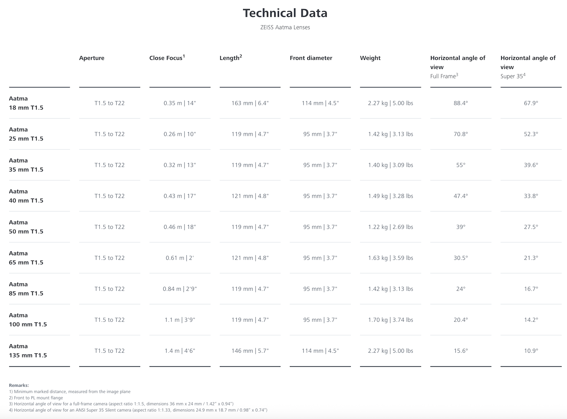Click the Close Focus column header
Screen dimensions: 567x419
tap(167, 58)
